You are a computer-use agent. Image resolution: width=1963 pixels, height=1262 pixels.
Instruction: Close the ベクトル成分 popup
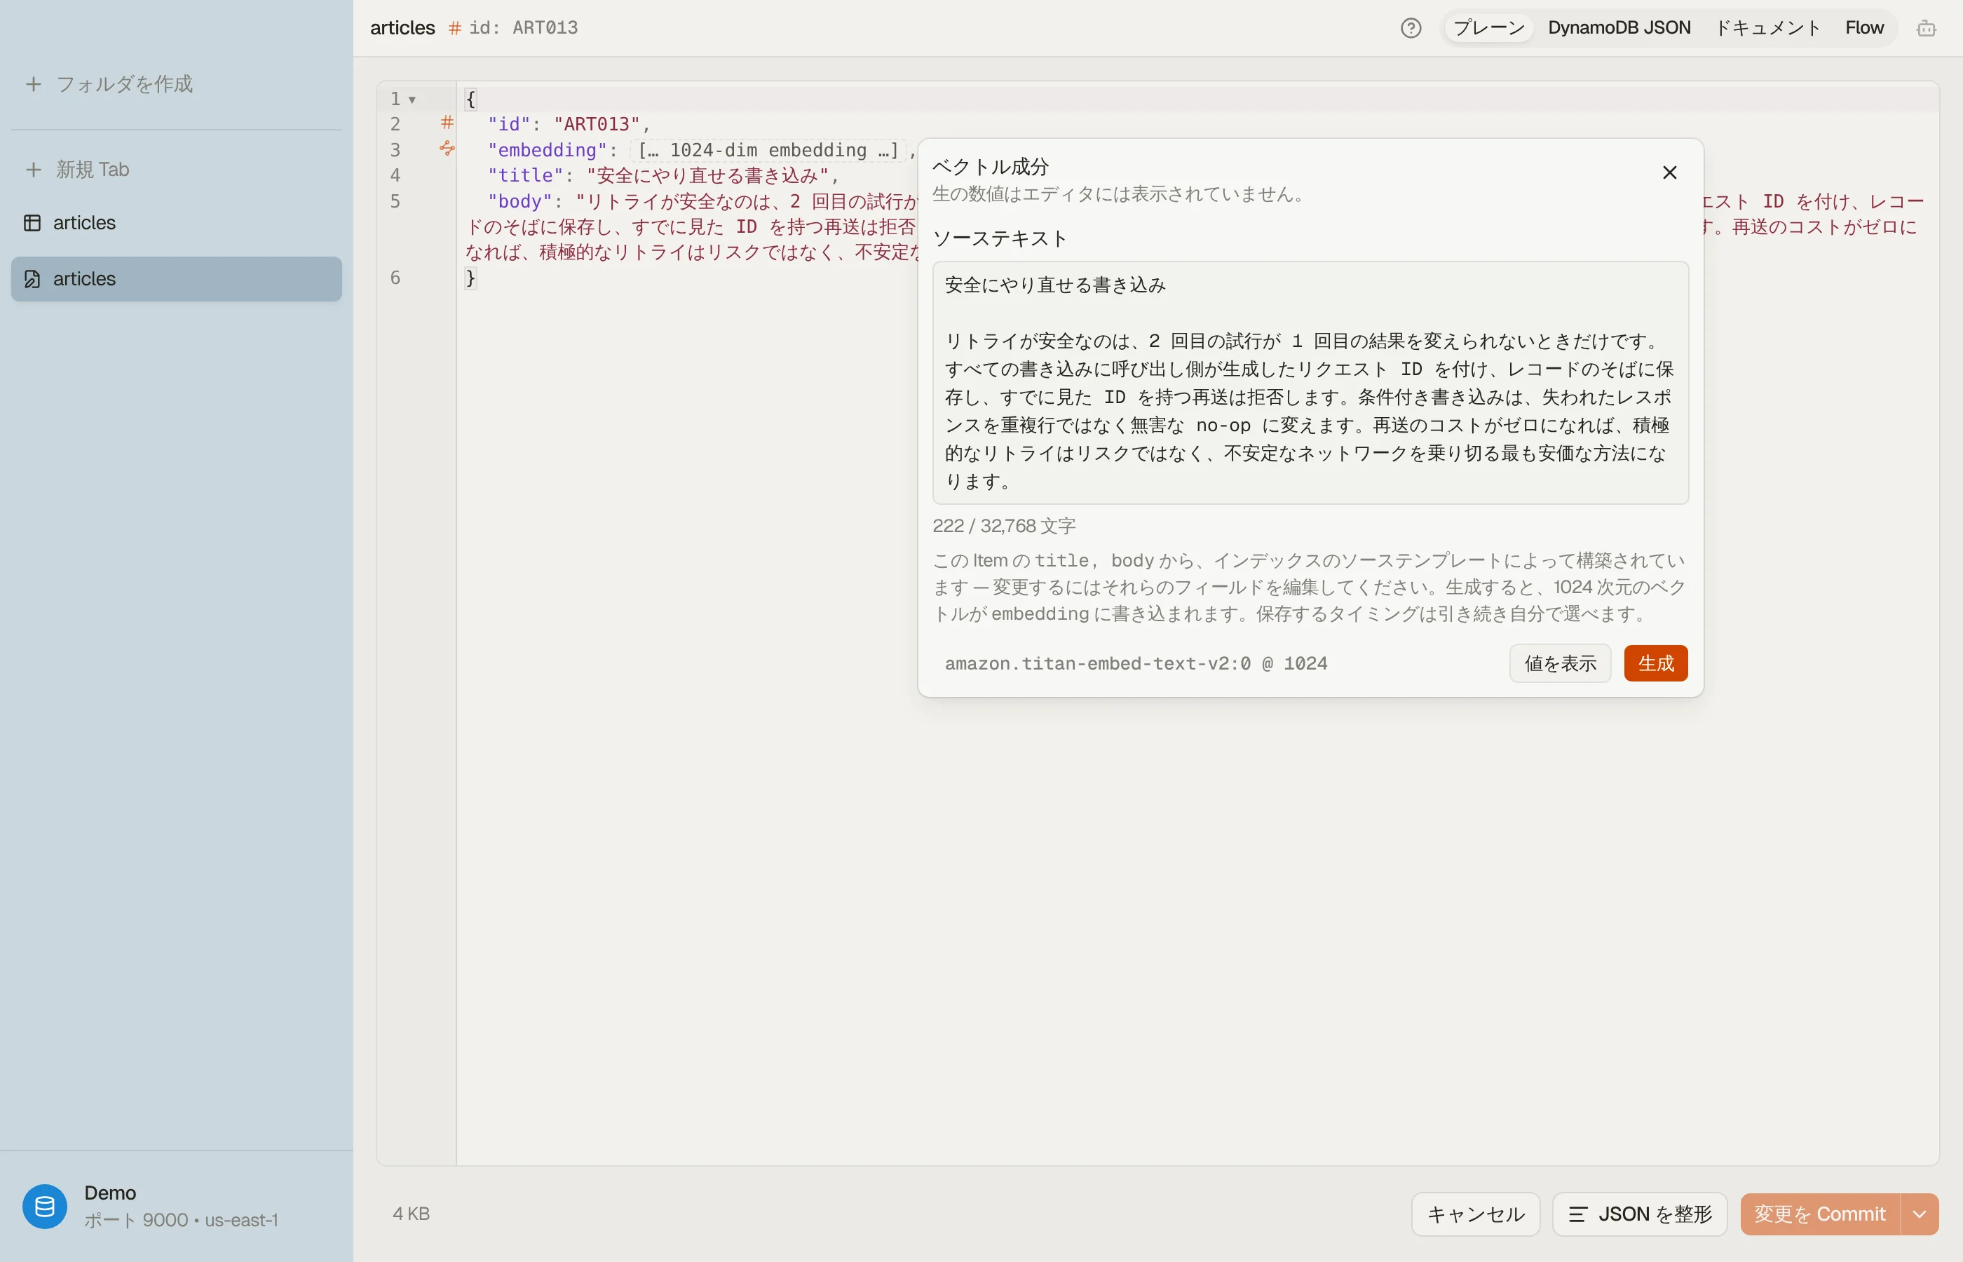coord(1670,173)
